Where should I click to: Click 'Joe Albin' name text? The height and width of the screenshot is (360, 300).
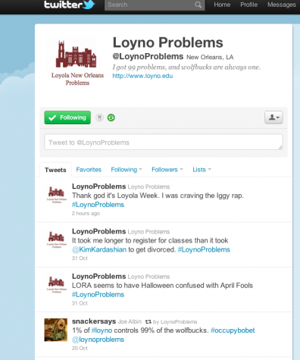coord(130,321)
